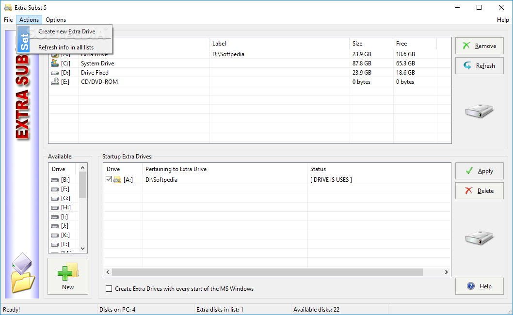
Task: Select the Drive Fixed [D:] icon
Action: pos(55,73)
